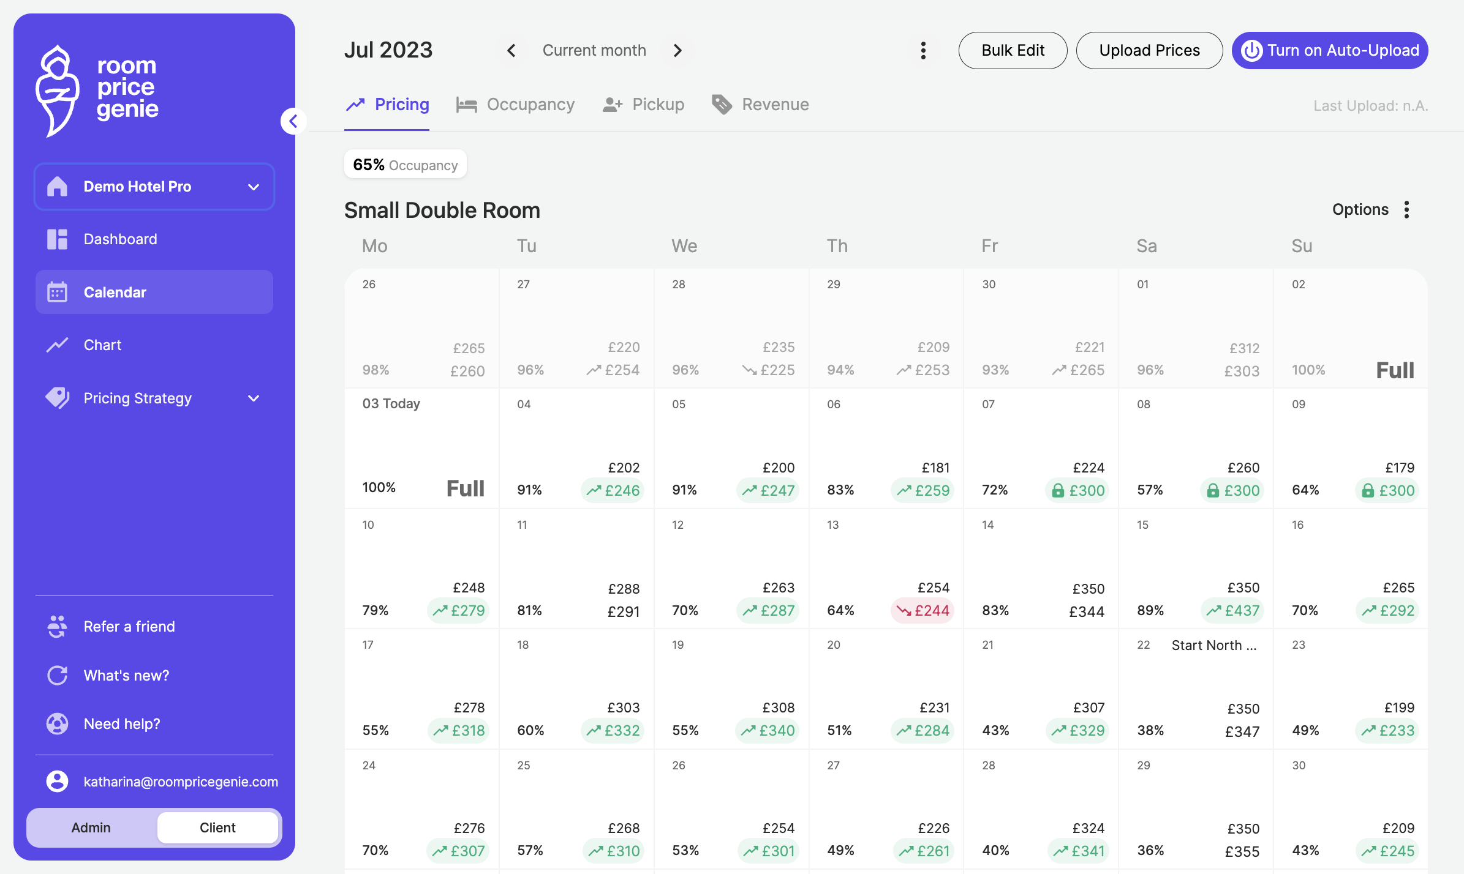Click the Refer a friend icon

57,627
